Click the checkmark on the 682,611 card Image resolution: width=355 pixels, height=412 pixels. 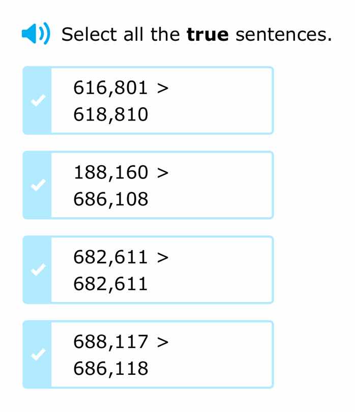coord(37,269)
